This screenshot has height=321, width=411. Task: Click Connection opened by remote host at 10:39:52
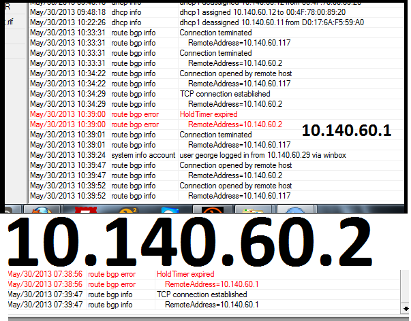(x=235, y=186)
